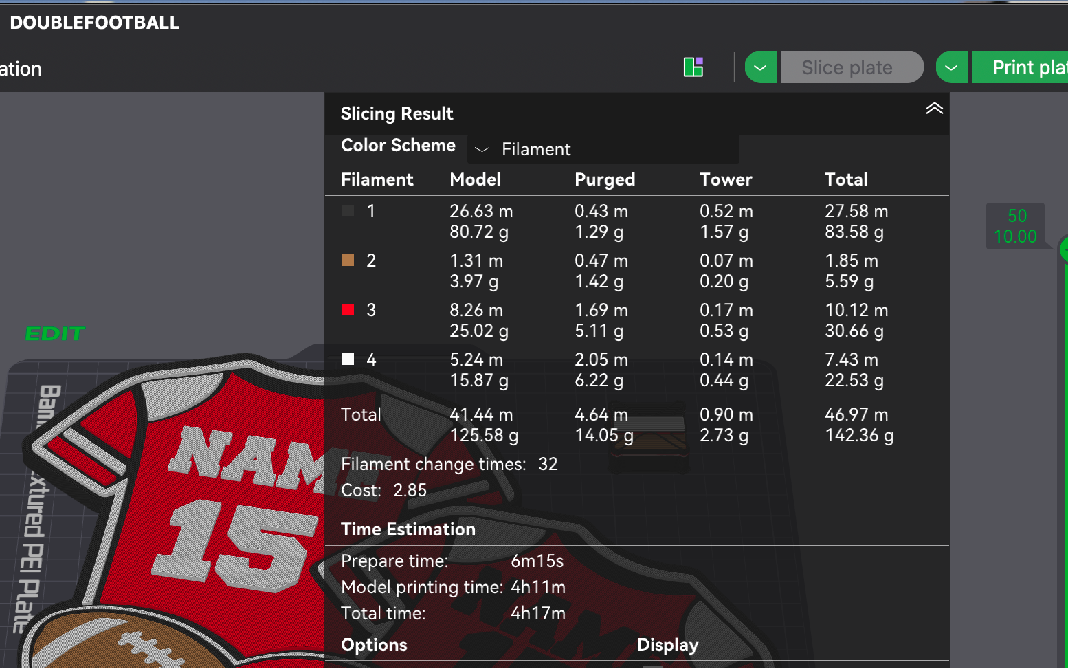Open the Color Scheme Filament dropdown

click(603, 149)
